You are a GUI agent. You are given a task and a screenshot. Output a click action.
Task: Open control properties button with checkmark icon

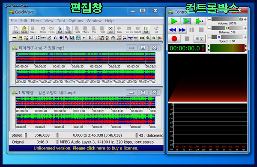coord(200,38)
